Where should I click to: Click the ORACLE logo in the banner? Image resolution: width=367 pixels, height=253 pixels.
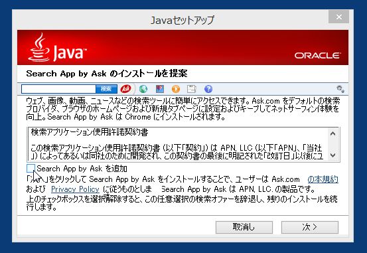(317, 56)
